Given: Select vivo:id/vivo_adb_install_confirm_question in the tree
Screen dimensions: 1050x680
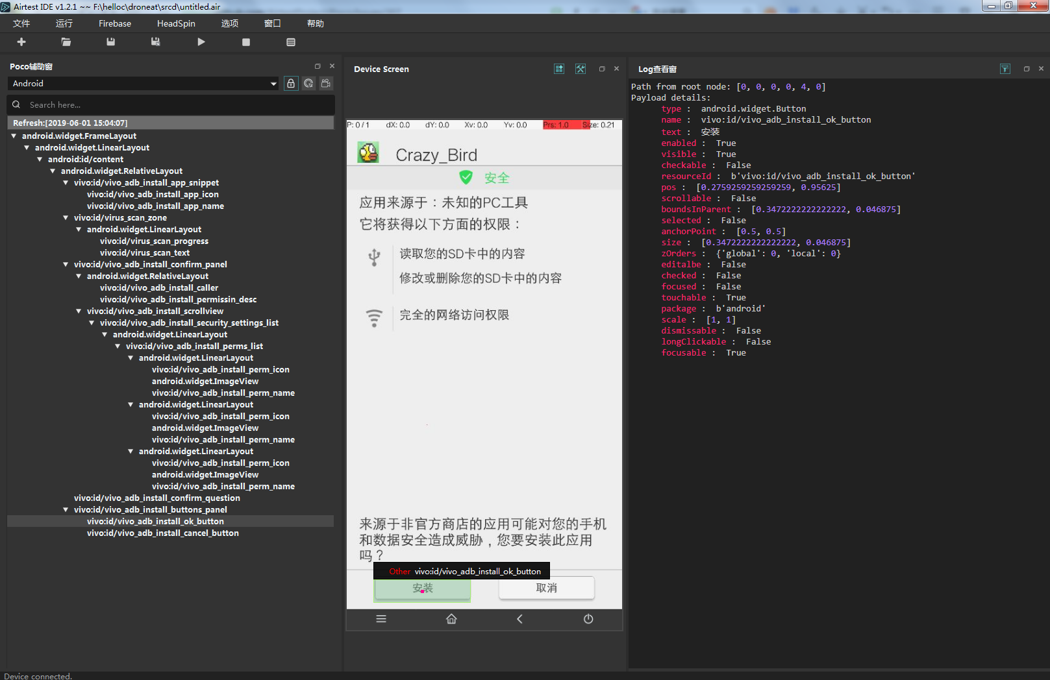Looking at the screenshot, I should 157,498.
